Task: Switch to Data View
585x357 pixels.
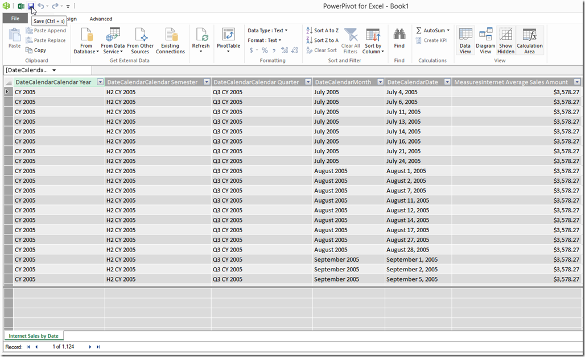Action: [465, 40]
